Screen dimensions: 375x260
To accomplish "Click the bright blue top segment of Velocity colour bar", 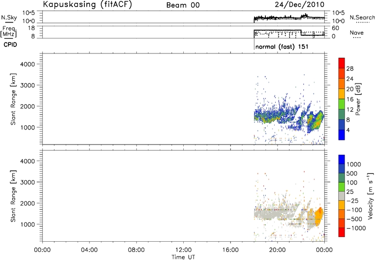I will pos(342,160).
